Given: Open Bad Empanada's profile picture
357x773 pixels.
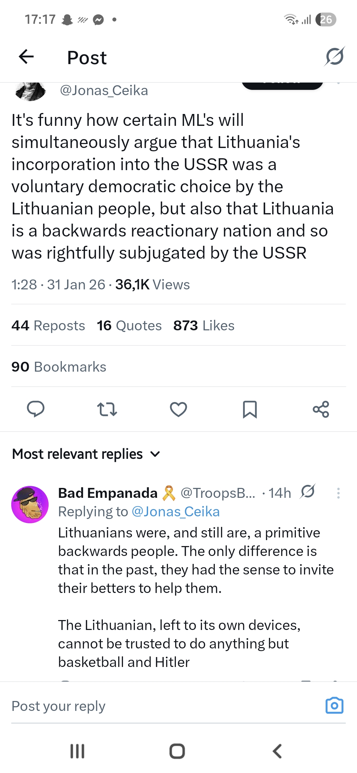Looking at the screenshot, I should (x=30, y=504).
